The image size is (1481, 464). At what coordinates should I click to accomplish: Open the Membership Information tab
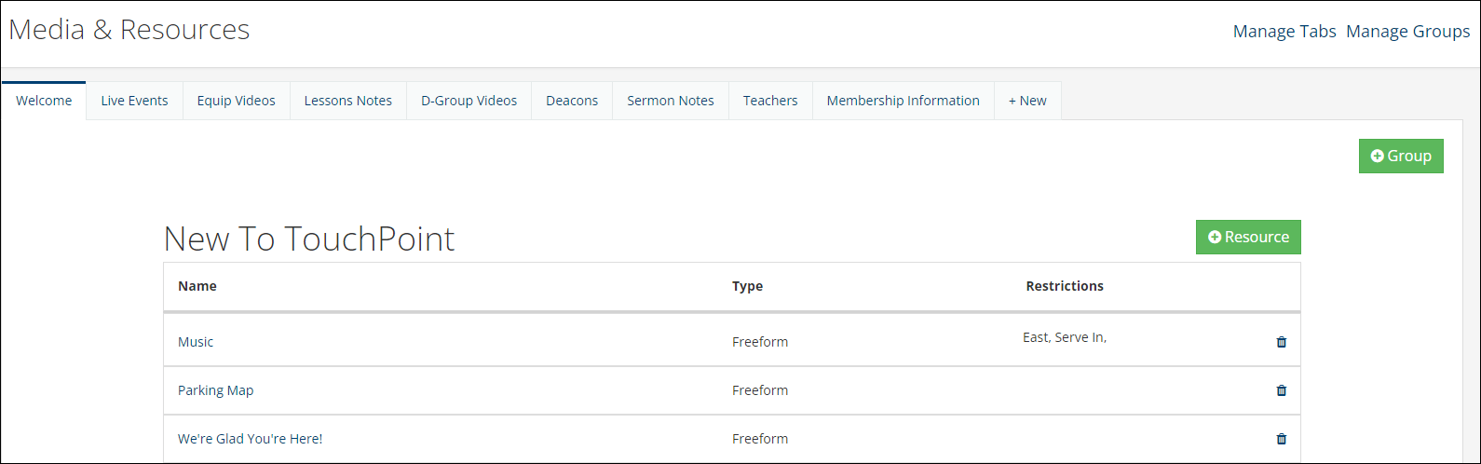pyautogui.click(x=904, y=101)
